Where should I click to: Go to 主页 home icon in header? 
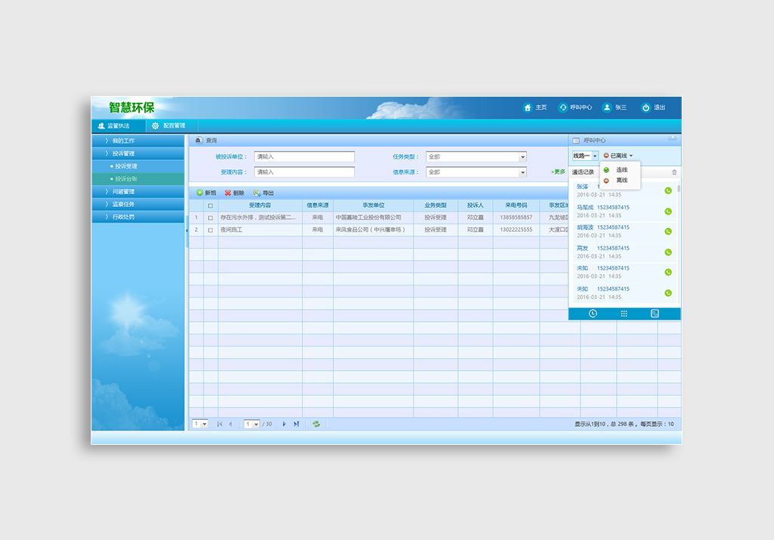[528, 107]
